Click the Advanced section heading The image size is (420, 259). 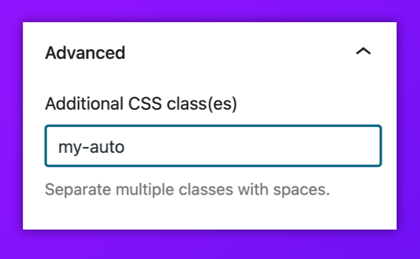point(85,53)
